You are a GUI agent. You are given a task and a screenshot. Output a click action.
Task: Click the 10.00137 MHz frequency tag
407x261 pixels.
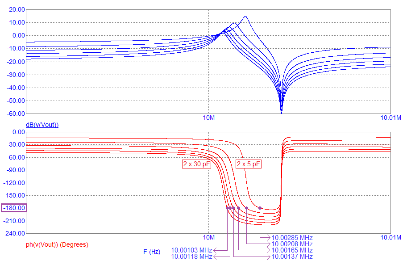[292, 257]
